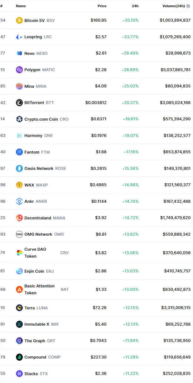Open the Oasis Network link
The image size is (193, 383).
(39, 169)
